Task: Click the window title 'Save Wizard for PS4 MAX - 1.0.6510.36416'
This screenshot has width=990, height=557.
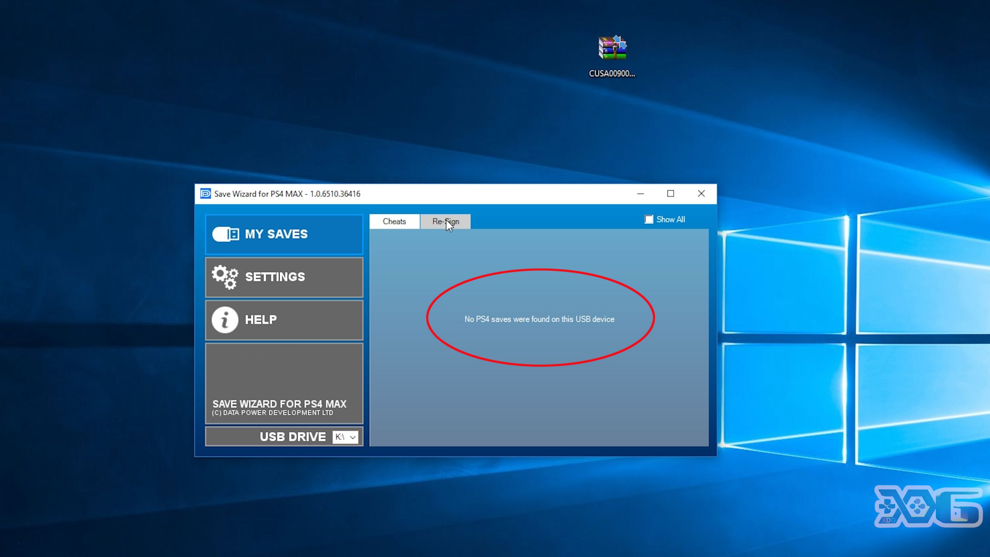Action: [x=287, y=194]
